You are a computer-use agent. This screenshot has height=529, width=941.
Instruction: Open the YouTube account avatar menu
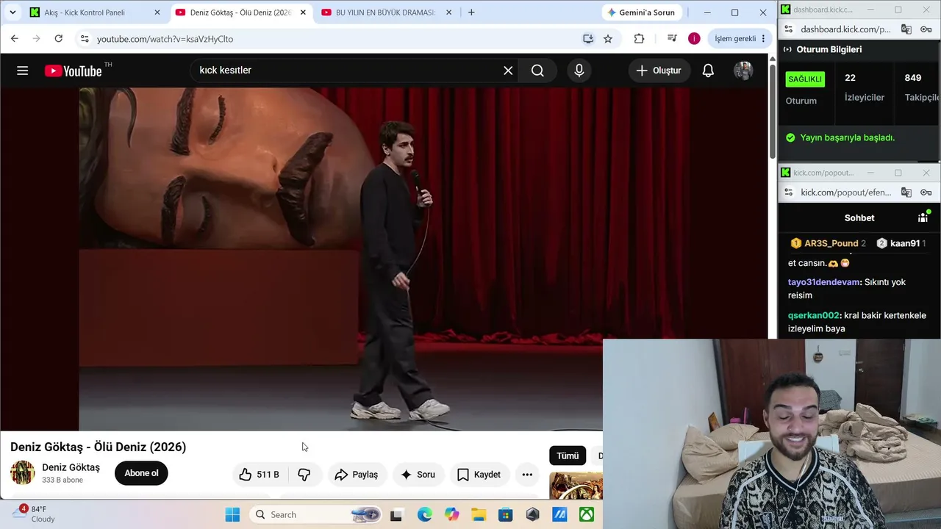coord(743,71)
